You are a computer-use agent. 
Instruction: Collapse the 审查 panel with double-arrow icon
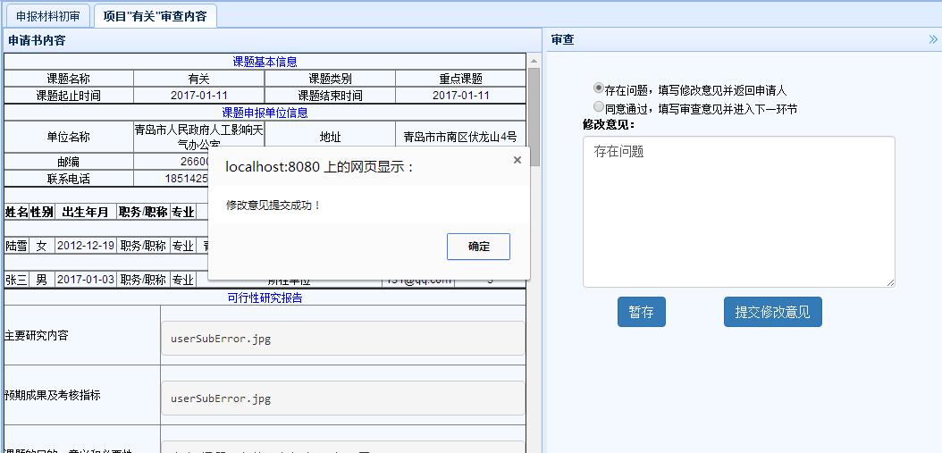(x=932, y=39)
